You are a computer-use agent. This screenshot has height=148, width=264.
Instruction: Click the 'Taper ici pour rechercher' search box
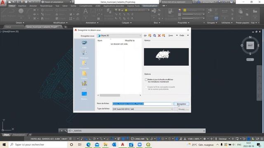point(38,144)
